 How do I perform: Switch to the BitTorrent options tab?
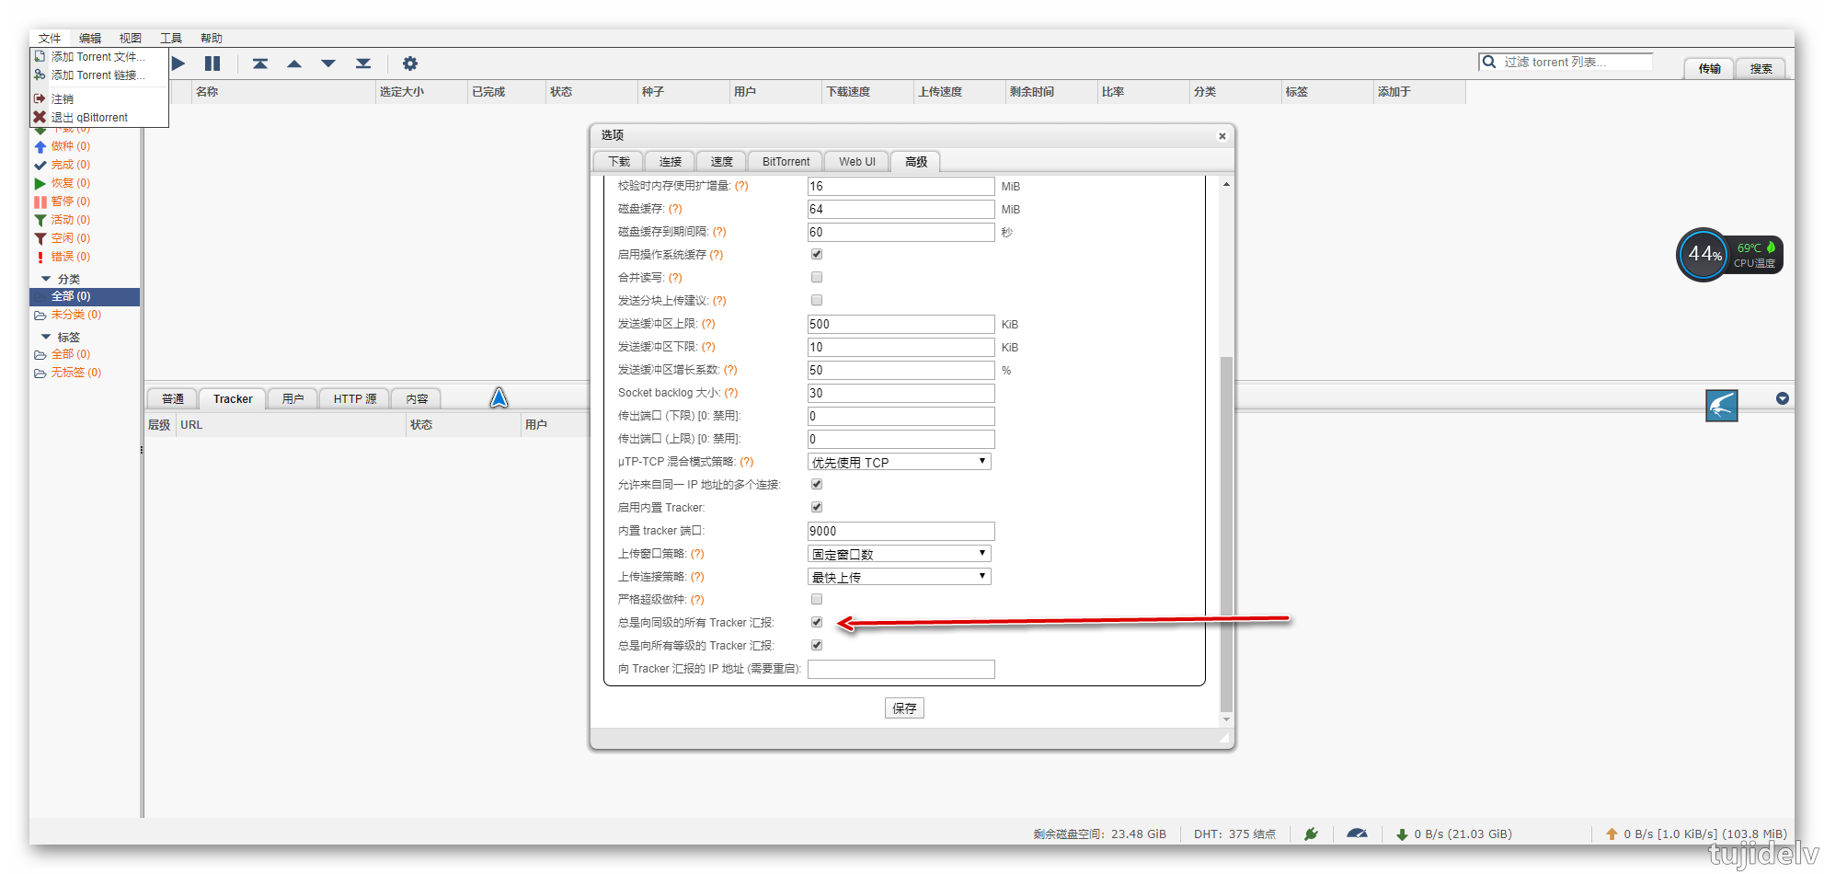coord(786,162)
